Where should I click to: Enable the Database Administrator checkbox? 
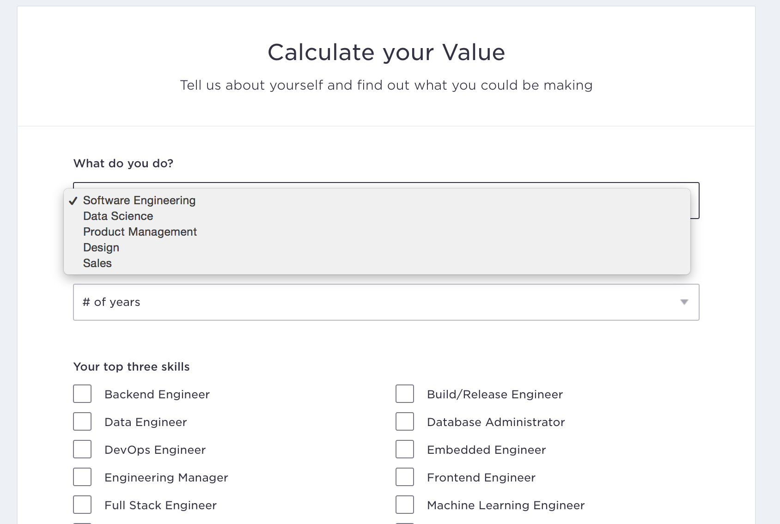click(404, 421)
